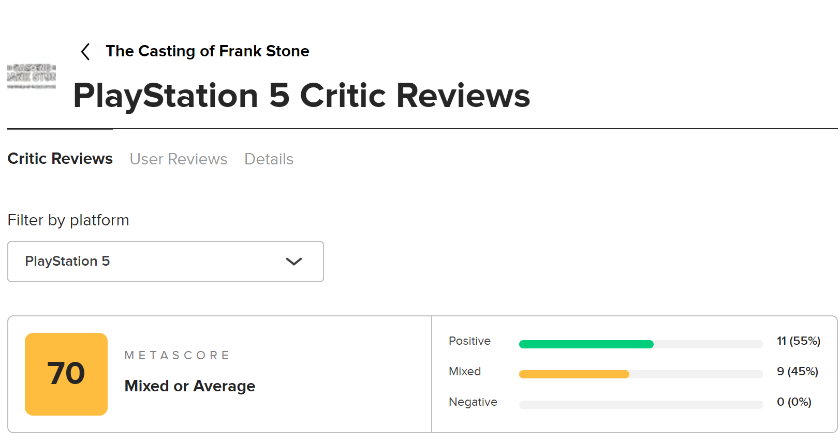Viewport: 840px width, 443px height.
Task: Filter by Positive reviews label
Action: pos(469,341)
